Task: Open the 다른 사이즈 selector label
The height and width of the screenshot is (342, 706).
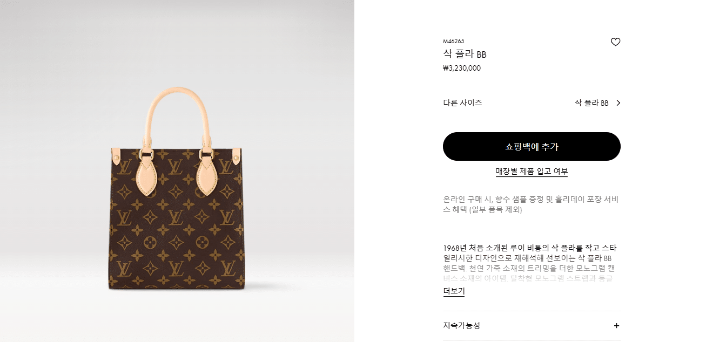Action: tap(462, 102)
